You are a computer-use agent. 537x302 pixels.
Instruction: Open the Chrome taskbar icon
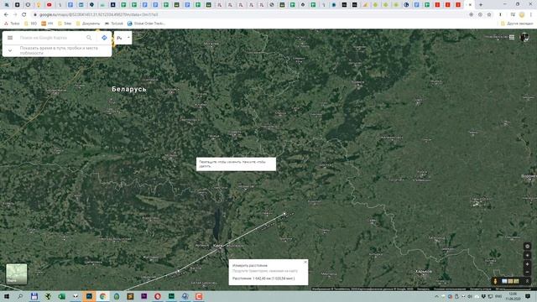pyautogui.click(x=102, y=296)
